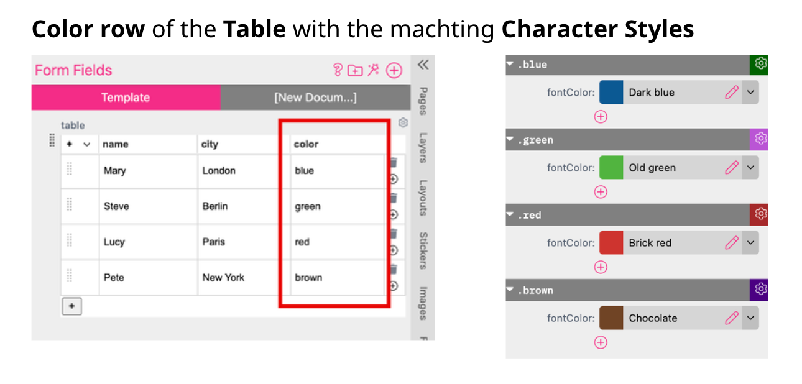The width and height of the screenshot is (802, 384).
Task: Add a property below the .green style
Action: (x=601, y=192)
